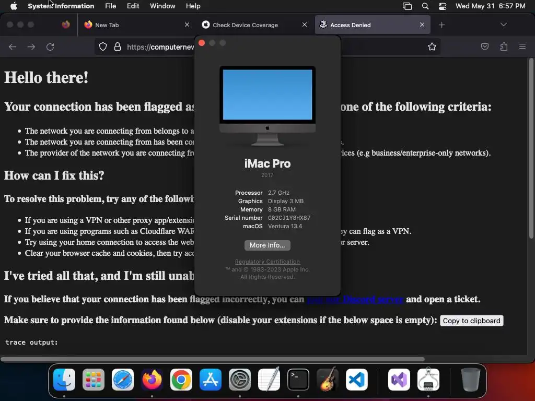535x401 pixels.
Task: Reload the current page
Action: (50, 46)
